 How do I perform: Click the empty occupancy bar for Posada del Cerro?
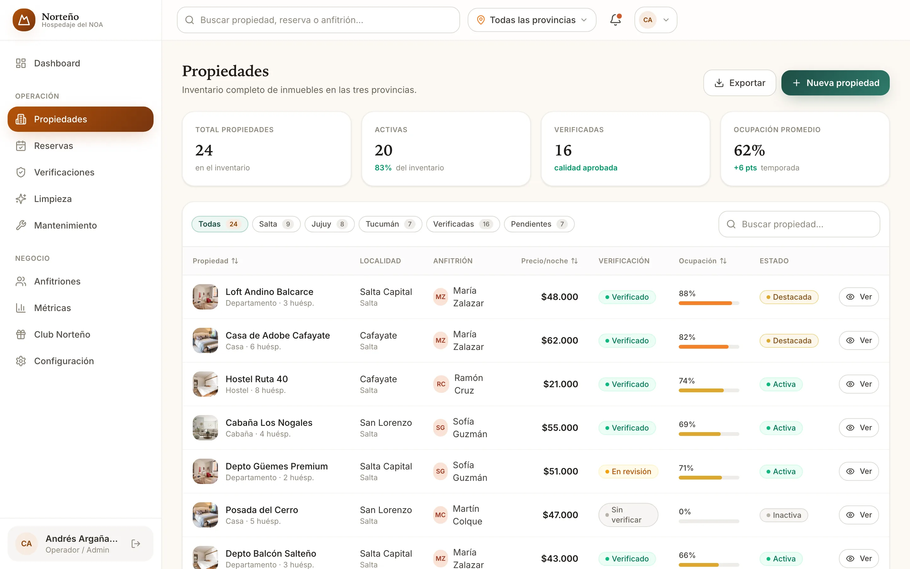(x=709, y=522)
